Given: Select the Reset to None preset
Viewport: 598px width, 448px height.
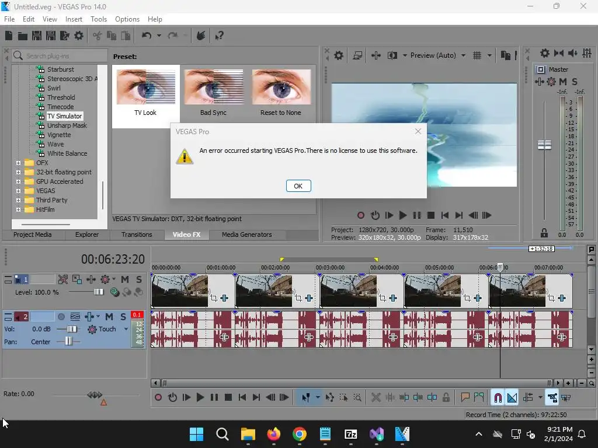Looking at the screenshot, I should [281, 93].
